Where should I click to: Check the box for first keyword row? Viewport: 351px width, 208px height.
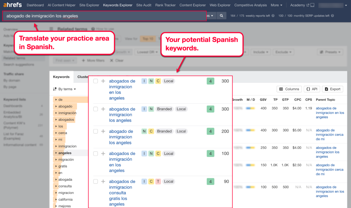pyautogui.click(x=95, y=81)
